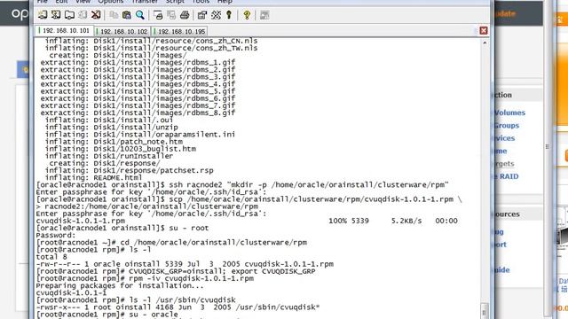Image resolution: width=568 pixels, height=319 pixels.
Task: Open the Keymap Editor icon
Action: pyautogui.click(x=217, y=15)
